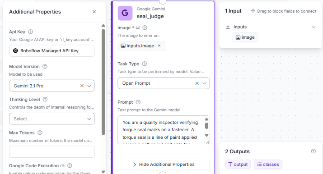323x174 pixels.
Task: Click the Image field help icon
Action: 145,27
